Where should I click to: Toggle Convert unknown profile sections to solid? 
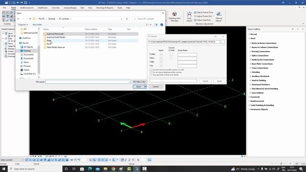[151, 70]
